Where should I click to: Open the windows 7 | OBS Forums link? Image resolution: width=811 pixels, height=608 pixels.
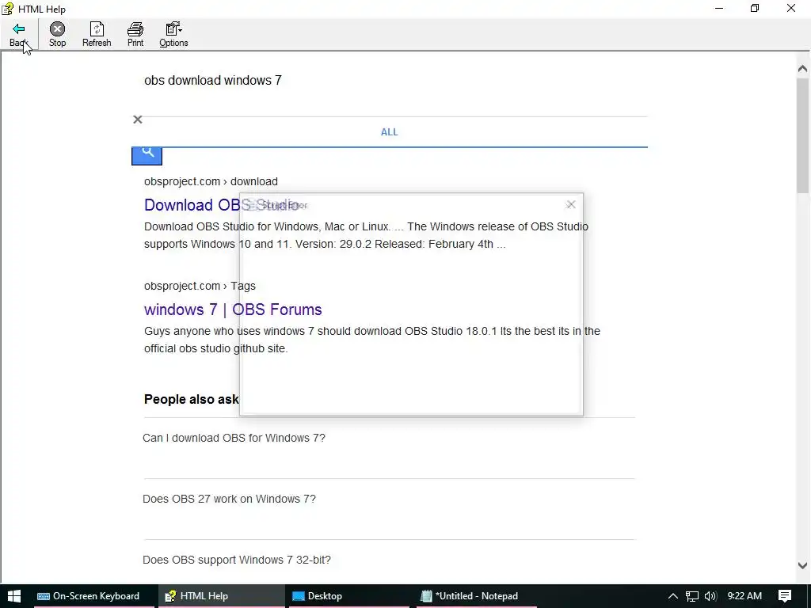point(233,310)
